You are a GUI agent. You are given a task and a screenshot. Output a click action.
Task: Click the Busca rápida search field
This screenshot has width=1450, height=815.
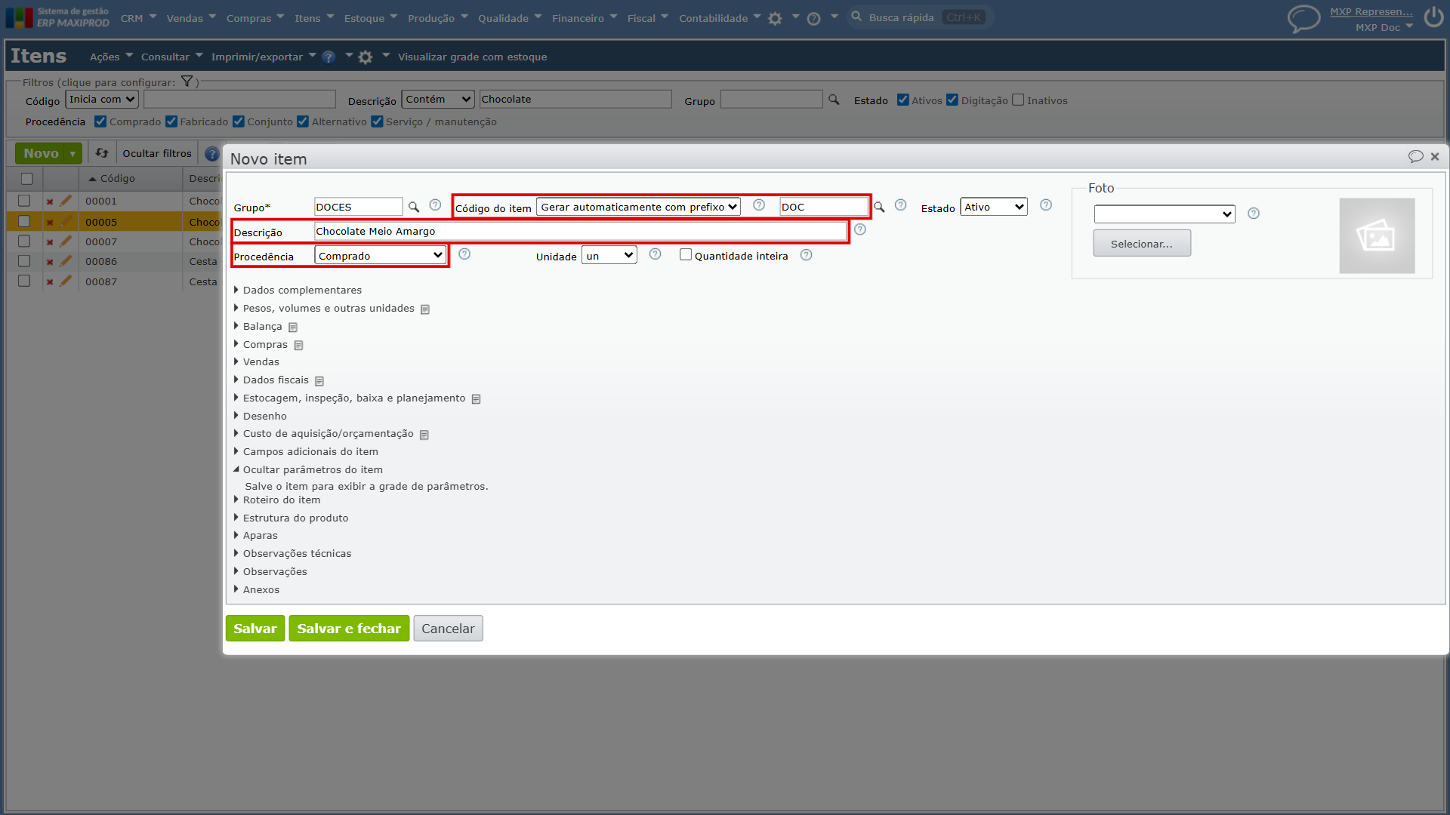920,17
